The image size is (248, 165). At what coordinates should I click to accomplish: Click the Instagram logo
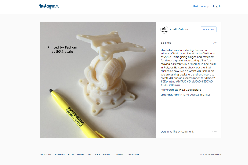[49, 6]
